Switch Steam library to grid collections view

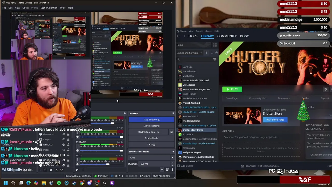tap(215, 45)
